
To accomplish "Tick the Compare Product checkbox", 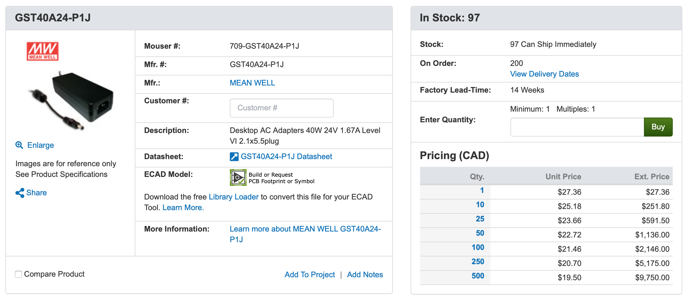I will click(18, 274).
